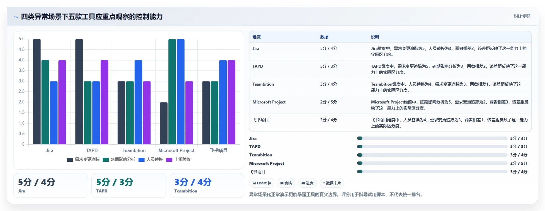Click the TAPD label on the chart x-axis
This screenshot has width=545, height=211.
pos(92,150)
